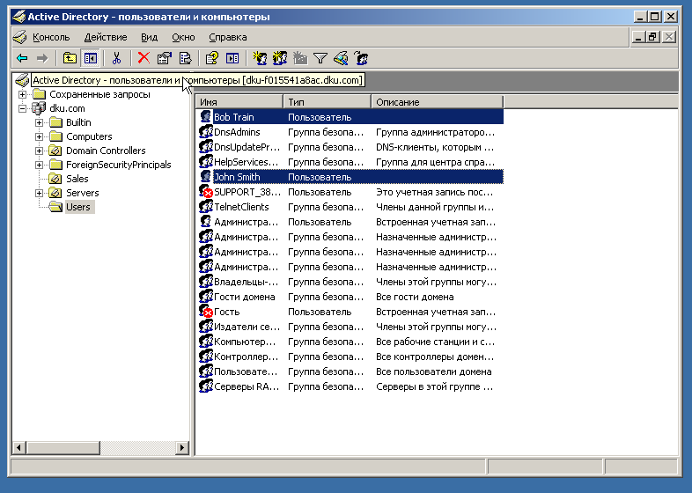The width and height of the screenshot is (692, 493).
Task: Select the Пользовате group name
Action: (246, 372)
